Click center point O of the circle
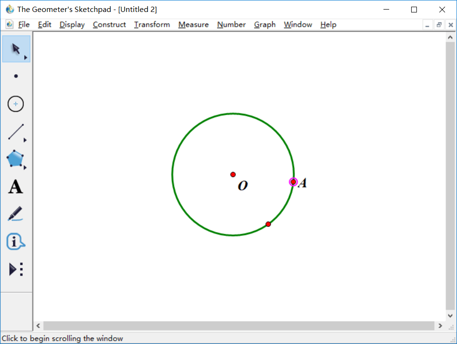Viewport: 457px width, 344px height. 233,174
